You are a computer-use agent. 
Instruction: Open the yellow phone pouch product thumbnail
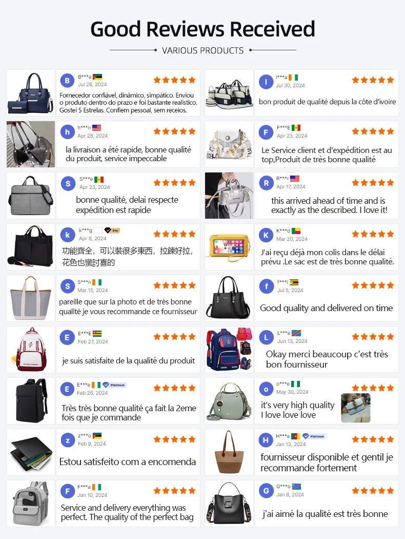[229, 247]
